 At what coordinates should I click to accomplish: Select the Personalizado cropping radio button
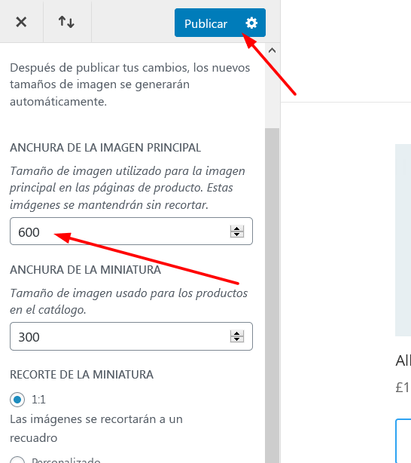point(17,460)
